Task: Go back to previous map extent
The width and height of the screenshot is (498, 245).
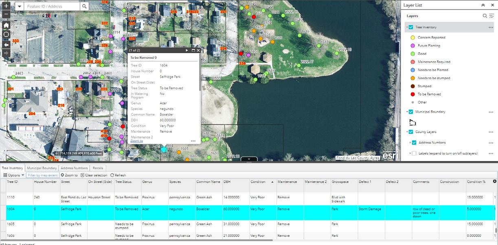Action: pyautogui.click(x=6, y=44)
